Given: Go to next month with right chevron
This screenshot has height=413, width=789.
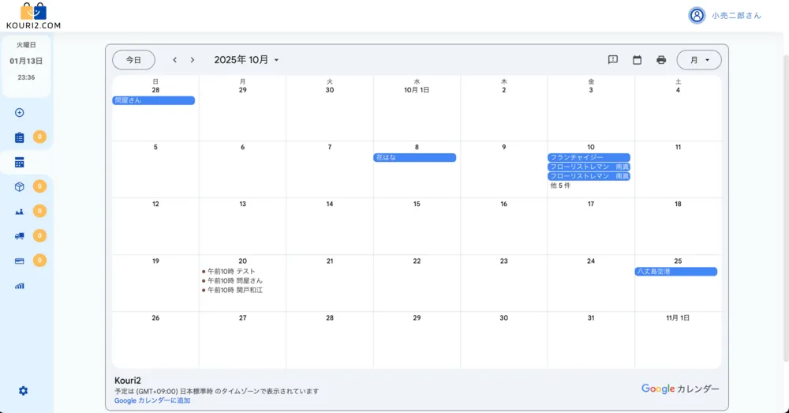Looking at the screenshot, I should 192,60.
